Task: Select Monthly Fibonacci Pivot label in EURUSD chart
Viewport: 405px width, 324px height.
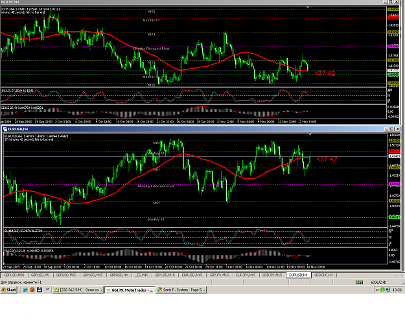Action: [x=156, y=186]
